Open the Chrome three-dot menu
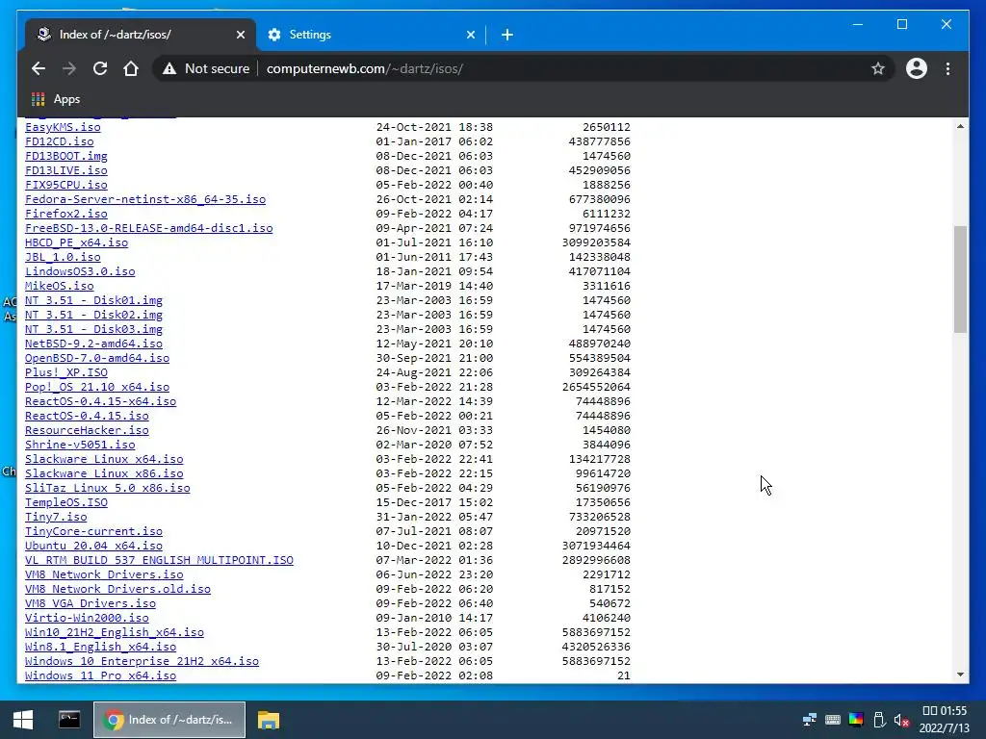The width and height of the screenshot is (986, 739). point(947,68)
